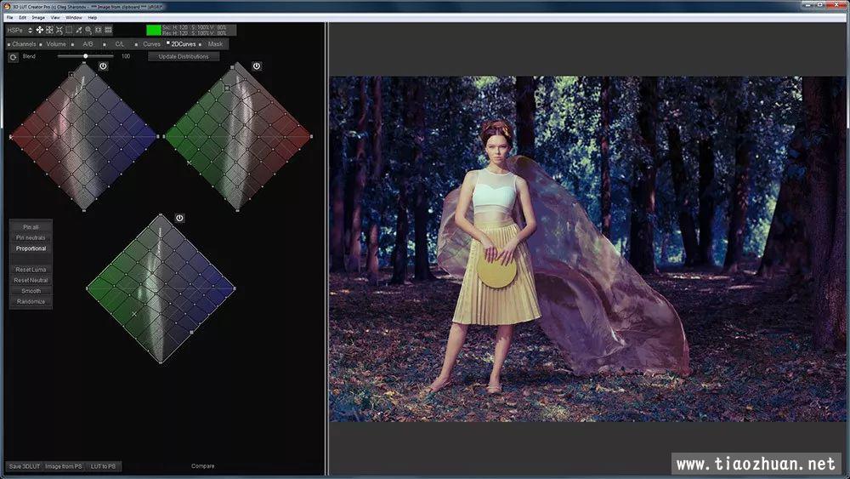Screen dimensions: 850x479
Task: Open the File menu
Action: 9,17
